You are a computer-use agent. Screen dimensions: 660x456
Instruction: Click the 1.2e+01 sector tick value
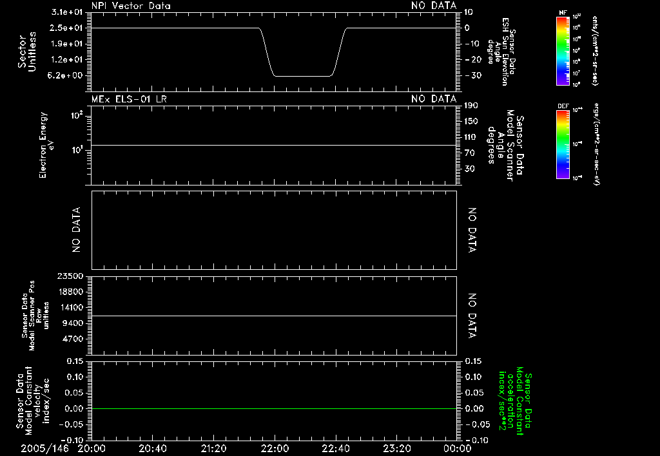point(66,59)
